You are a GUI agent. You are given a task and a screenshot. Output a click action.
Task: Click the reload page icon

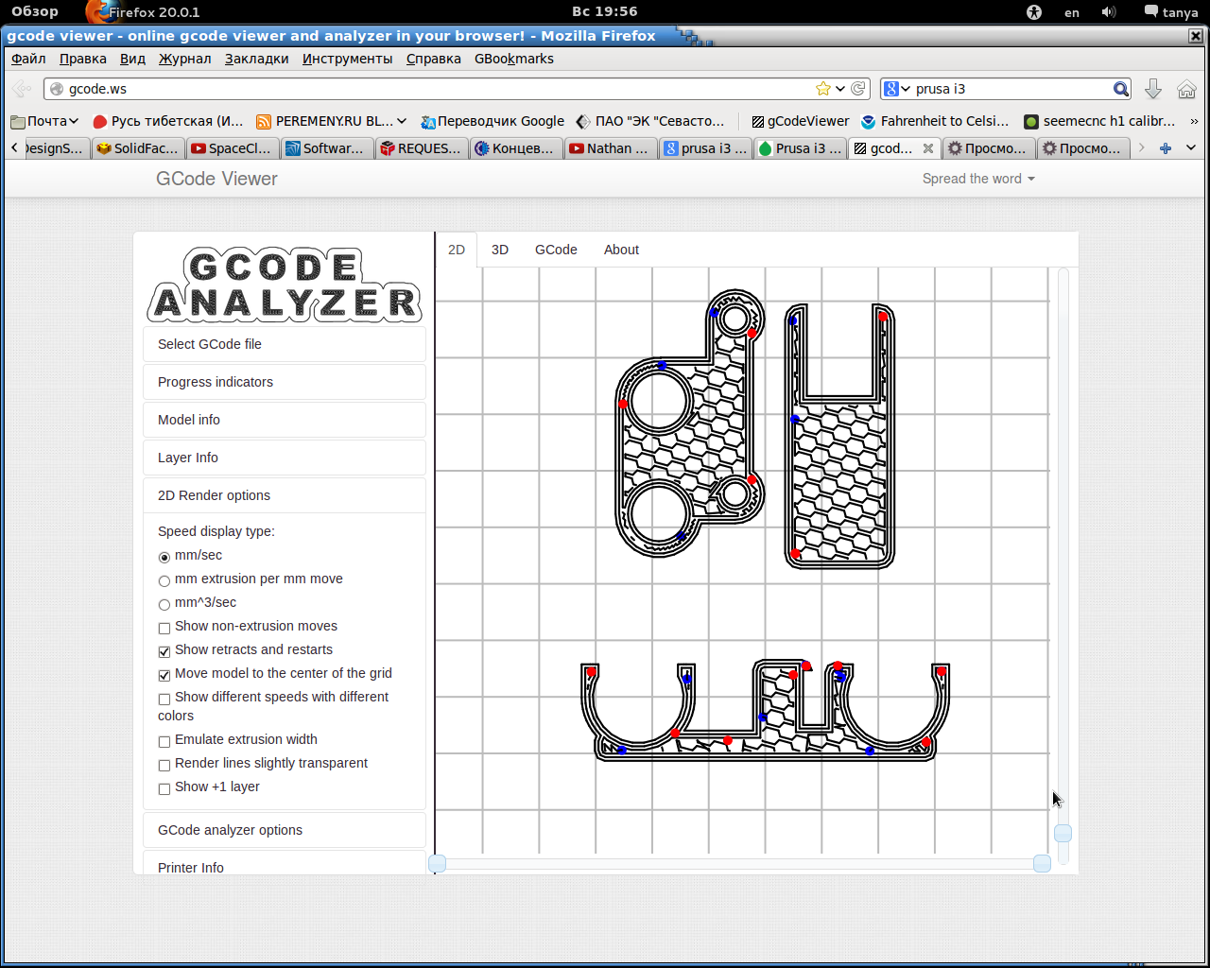[858, 89]
